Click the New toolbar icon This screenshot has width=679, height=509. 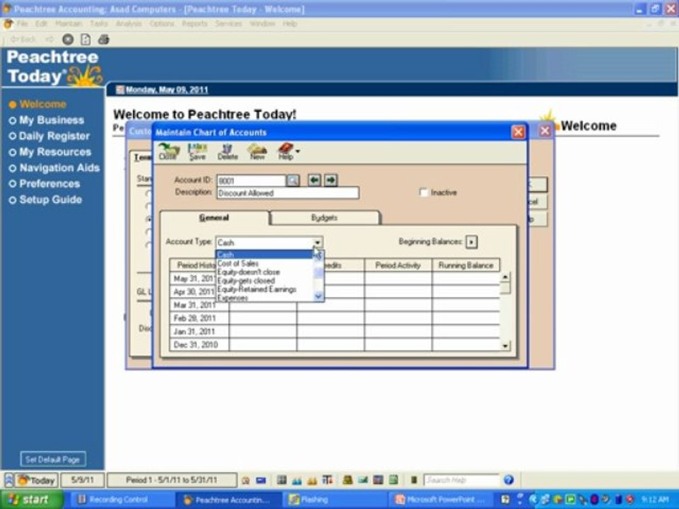257,151
